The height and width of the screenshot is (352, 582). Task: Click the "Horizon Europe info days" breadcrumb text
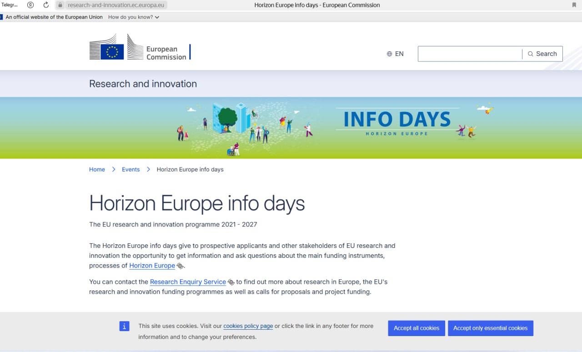click(x=190, y=170)
